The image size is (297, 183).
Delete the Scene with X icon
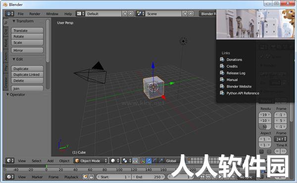[191, 14]
